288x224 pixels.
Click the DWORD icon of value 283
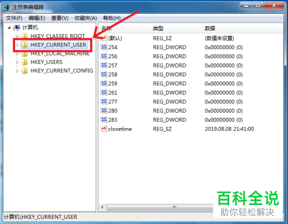click(x=104, y=120)
